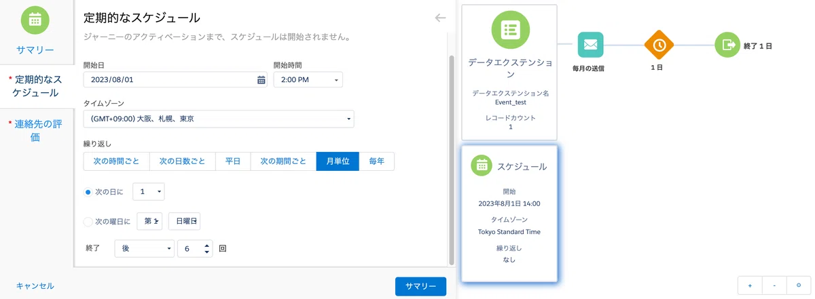Click the Event_test data extension name
This screenshot has height=299, width=815.
509,102
